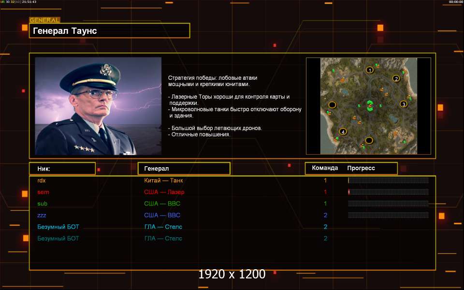Click the 'Прогресс' column header

point(361,168)
